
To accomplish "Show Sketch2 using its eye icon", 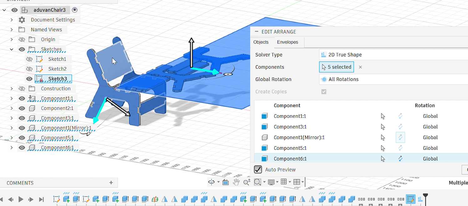I will (x=29, y=69).
